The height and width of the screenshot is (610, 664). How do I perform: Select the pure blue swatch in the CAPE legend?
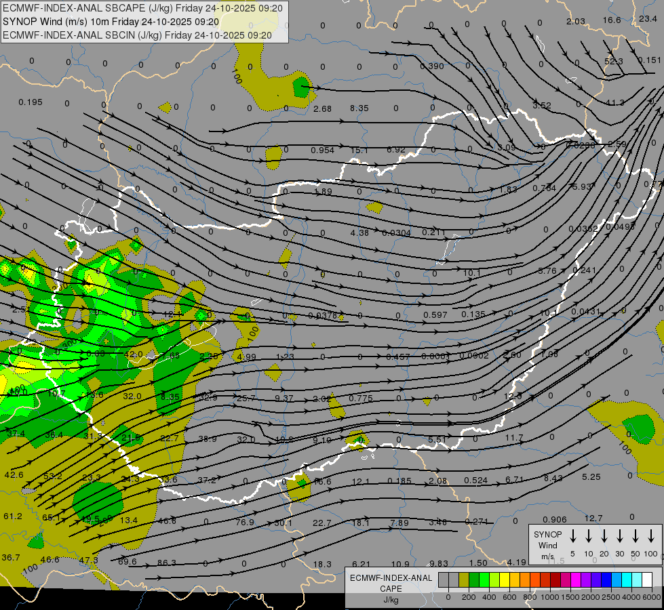[x=606, y=579]
